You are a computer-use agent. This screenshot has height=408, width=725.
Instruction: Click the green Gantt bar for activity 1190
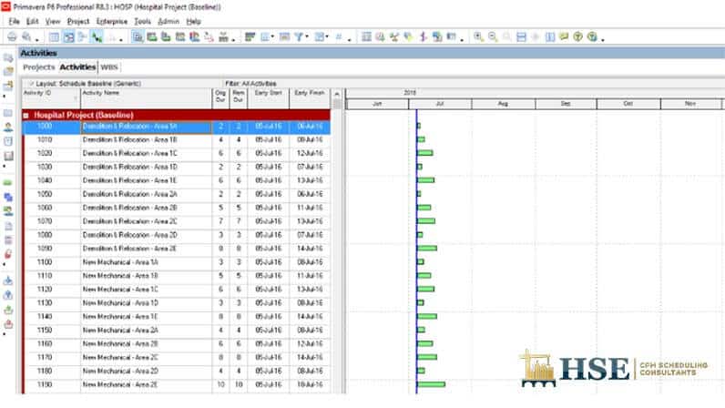431,384
